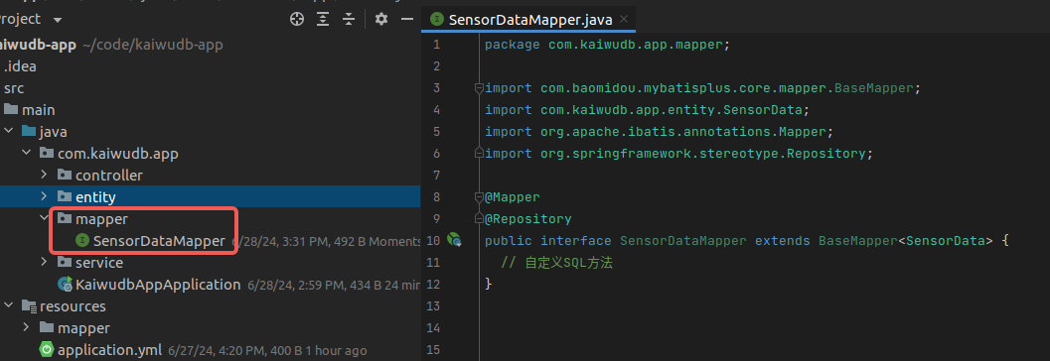
Task: Click the Collapse All toolbar icon
Action: click(x=349, y=19)
